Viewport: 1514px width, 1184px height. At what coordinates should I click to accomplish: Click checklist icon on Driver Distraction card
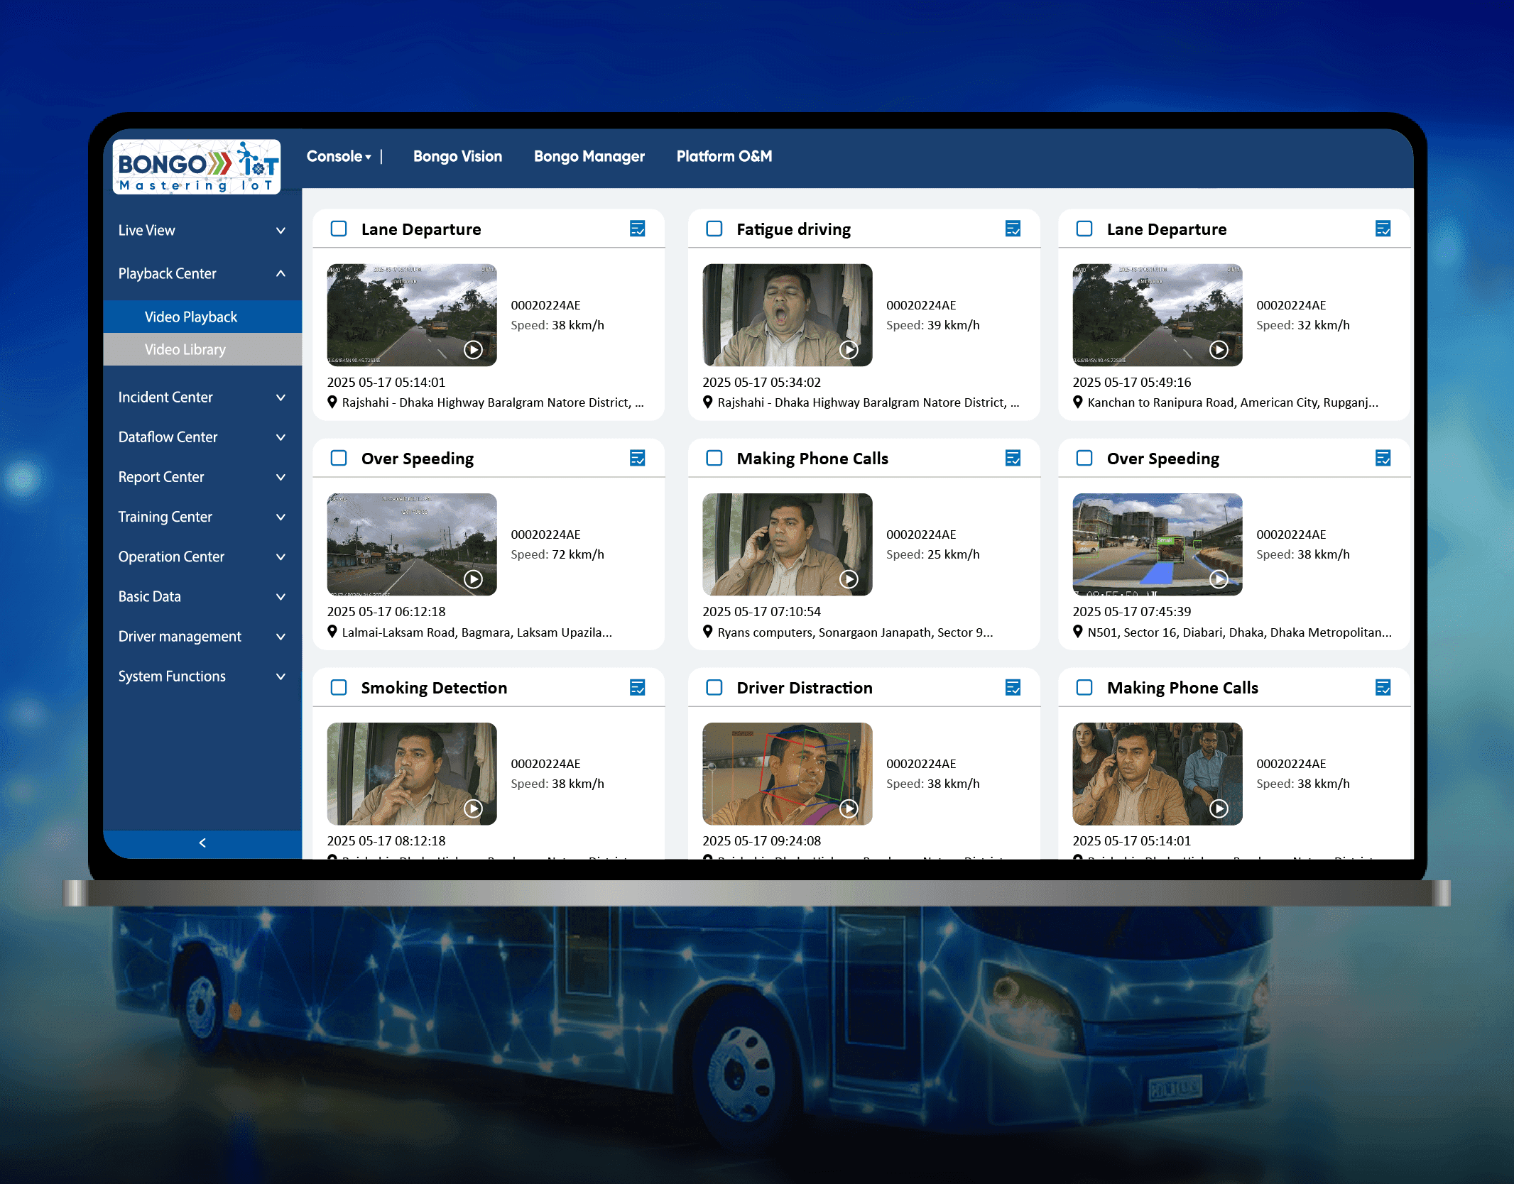pos(1013,687)
